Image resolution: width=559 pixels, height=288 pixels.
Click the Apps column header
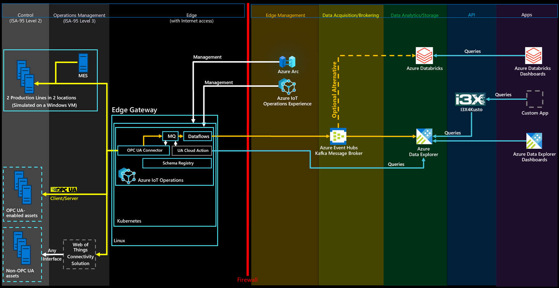point(527,15)
